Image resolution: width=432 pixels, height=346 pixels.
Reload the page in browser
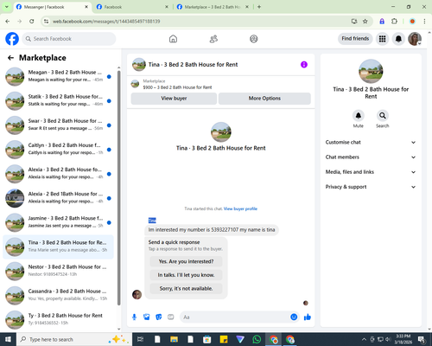pos(32,22)
